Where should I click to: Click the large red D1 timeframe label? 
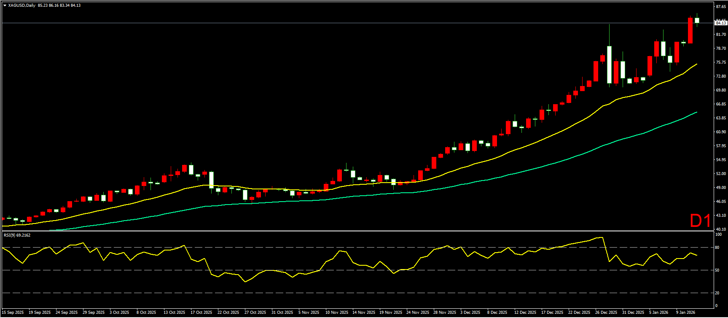pyautogui.click(x=700, y=221)
